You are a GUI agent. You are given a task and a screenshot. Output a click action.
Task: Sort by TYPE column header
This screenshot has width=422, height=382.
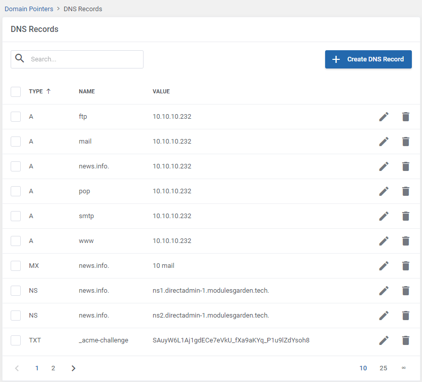[x=40, y=91]
